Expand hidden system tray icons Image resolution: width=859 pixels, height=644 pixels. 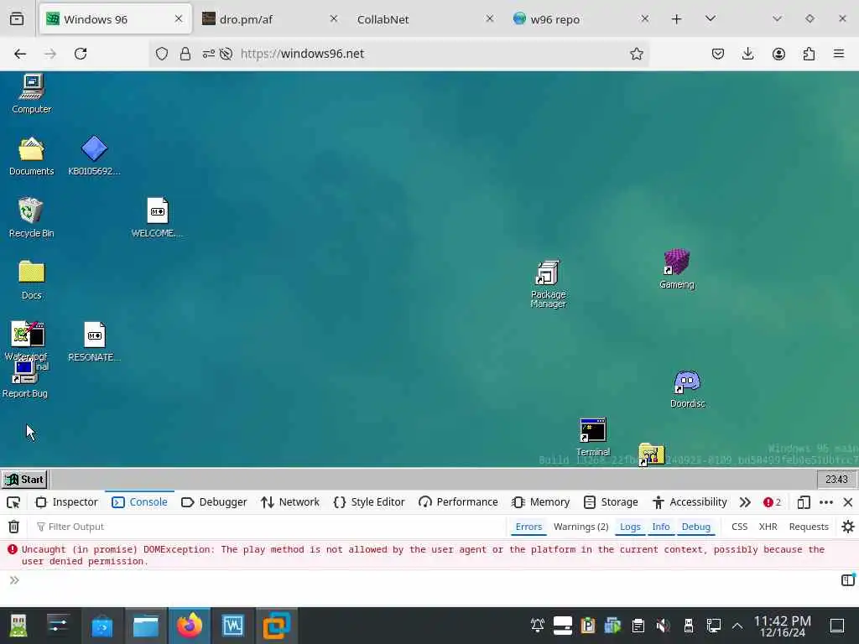pos(737,626)
